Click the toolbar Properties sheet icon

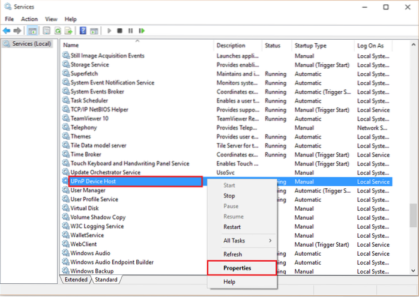(46, 31)
